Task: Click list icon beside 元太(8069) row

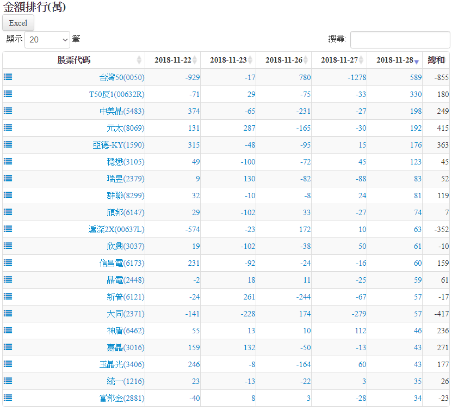Action: [x=8, y=128]
